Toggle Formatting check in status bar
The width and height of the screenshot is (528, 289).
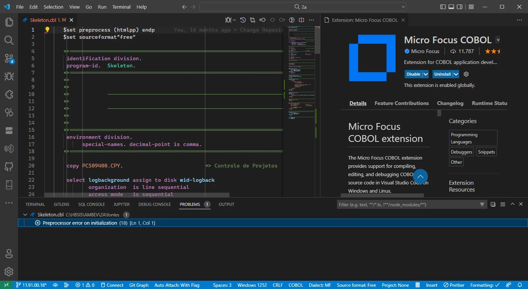[x=485, y=285]
